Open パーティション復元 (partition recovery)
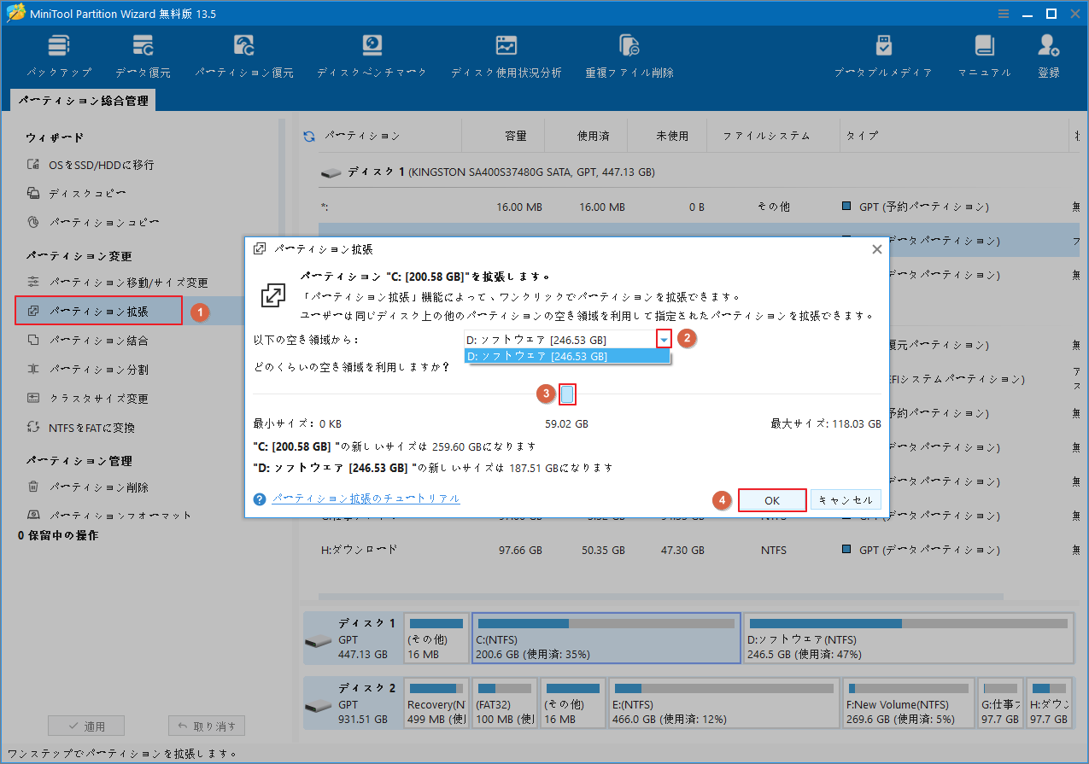 [x=243, y=54]
